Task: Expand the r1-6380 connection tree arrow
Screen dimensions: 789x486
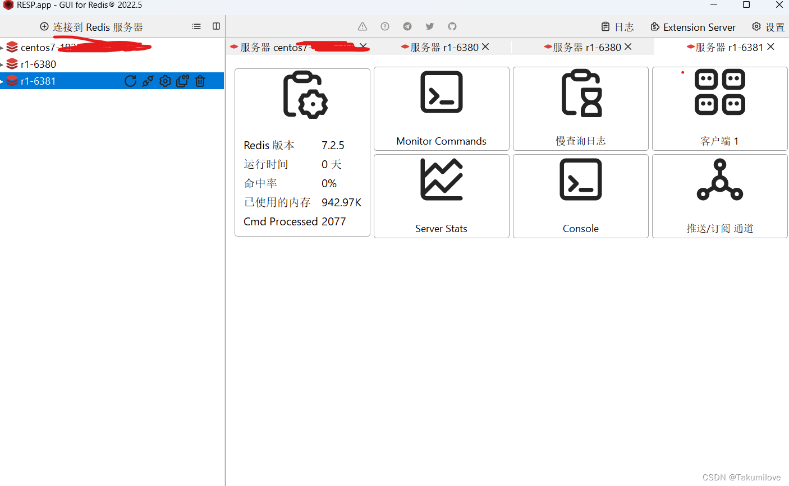Action: (2, 65)
